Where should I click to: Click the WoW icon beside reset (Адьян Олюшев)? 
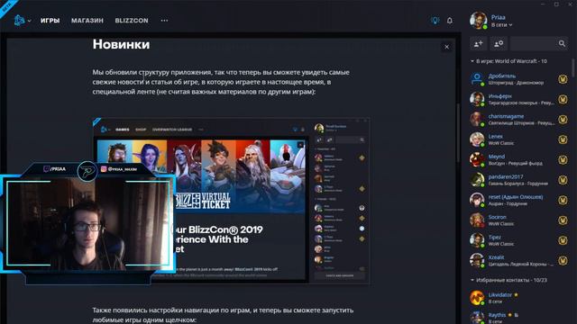point(563,200)
